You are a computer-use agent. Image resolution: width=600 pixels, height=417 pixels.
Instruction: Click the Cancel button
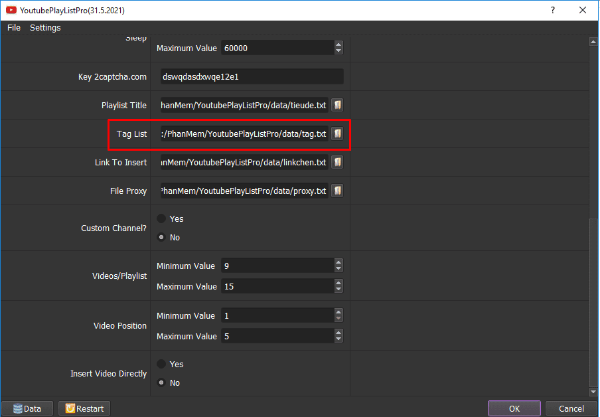[x=571, y=408]
